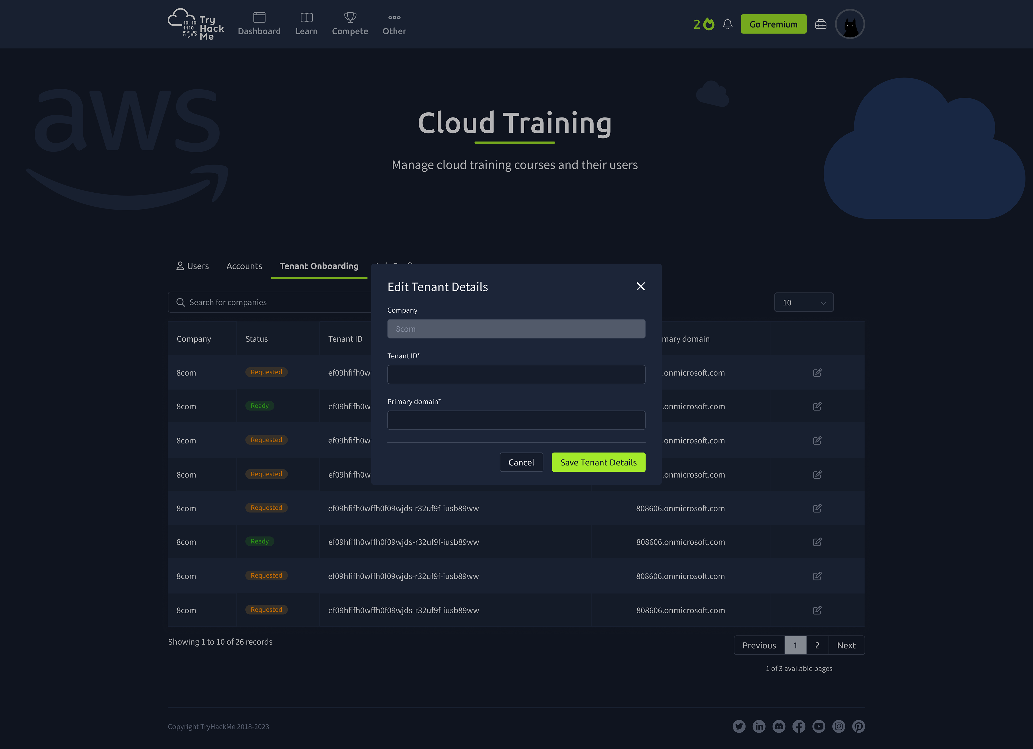Edit the seventh tenant row
The height and width of the screenshot is (749, 1033).
[817, 576]
